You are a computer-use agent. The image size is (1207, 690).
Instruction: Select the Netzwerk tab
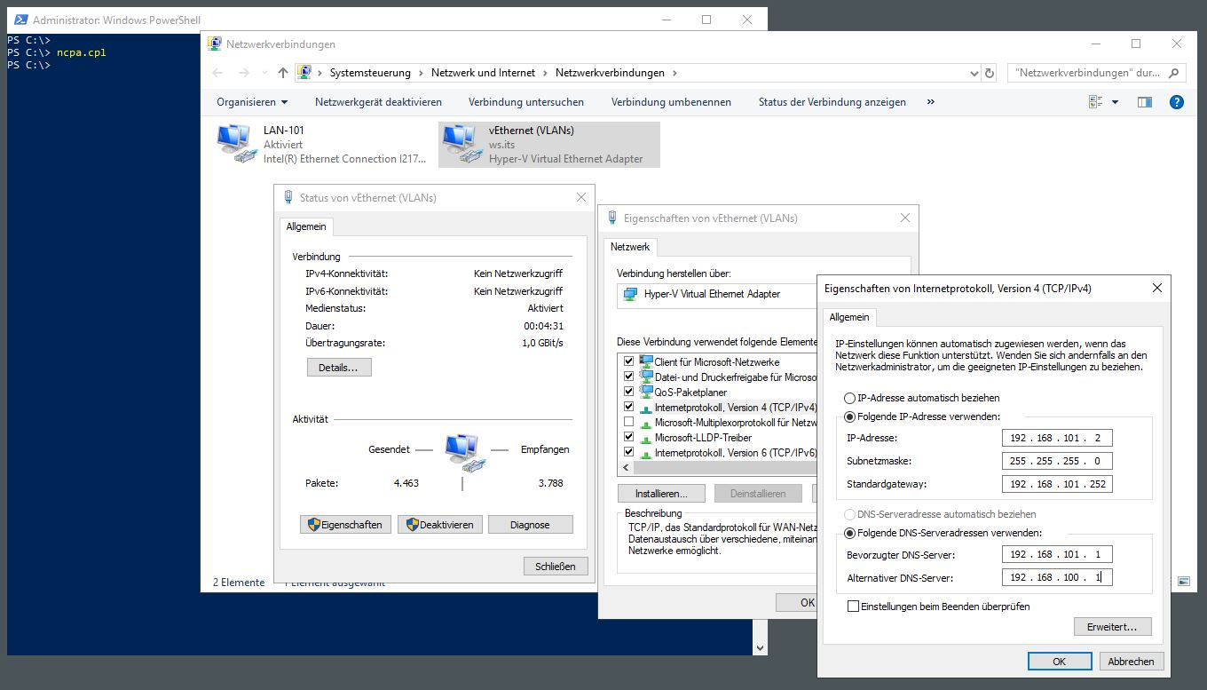click(630, 247)
